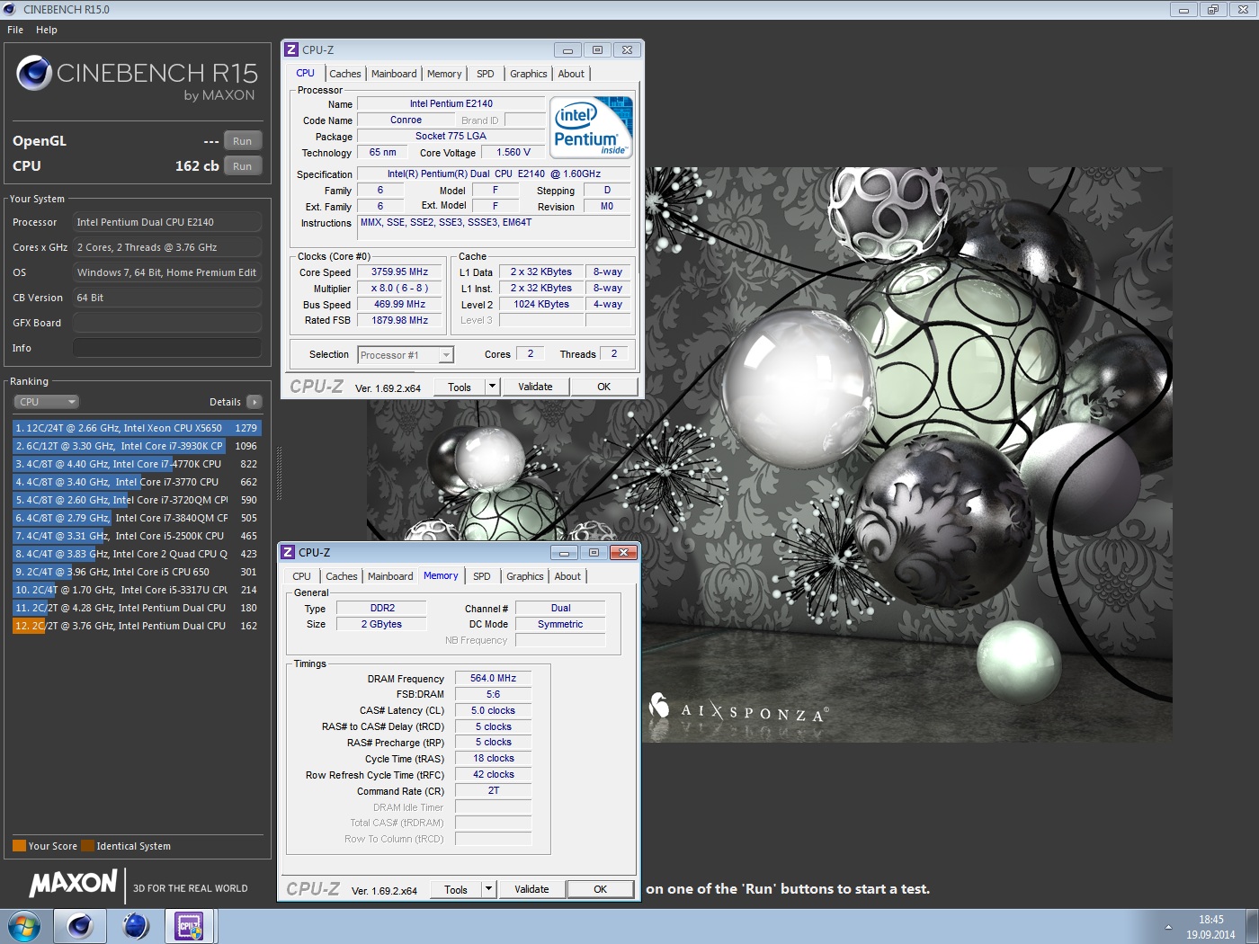The height and width of the screenshot is (944, 1259).
Task: Select ranking row Core i5-2500K
Action: coord(137,536)
